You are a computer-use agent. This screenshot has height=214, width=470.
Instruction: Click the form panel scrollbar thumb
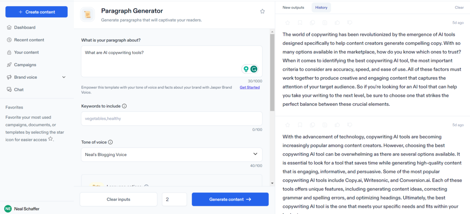tap(272, 73)
